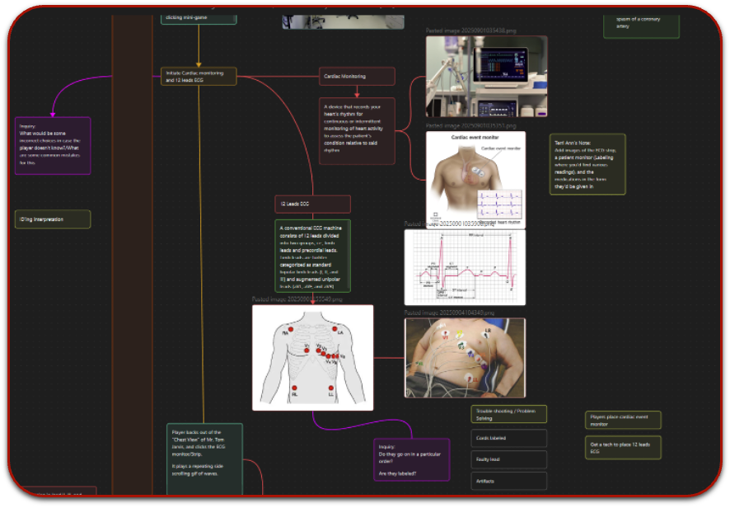Click the Artifacts card
The image size is (730, 508).
coord(509,481)
